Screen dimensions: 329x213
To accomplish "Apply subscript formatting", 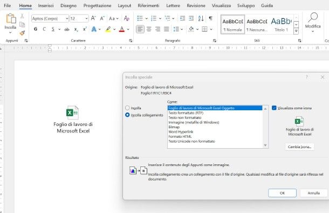I will (76, 29).
